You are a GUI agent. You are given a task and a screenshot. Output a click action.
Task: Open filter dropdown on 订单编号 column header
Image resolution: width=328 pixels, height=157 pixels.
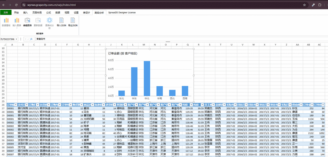(x=16, y=105)
